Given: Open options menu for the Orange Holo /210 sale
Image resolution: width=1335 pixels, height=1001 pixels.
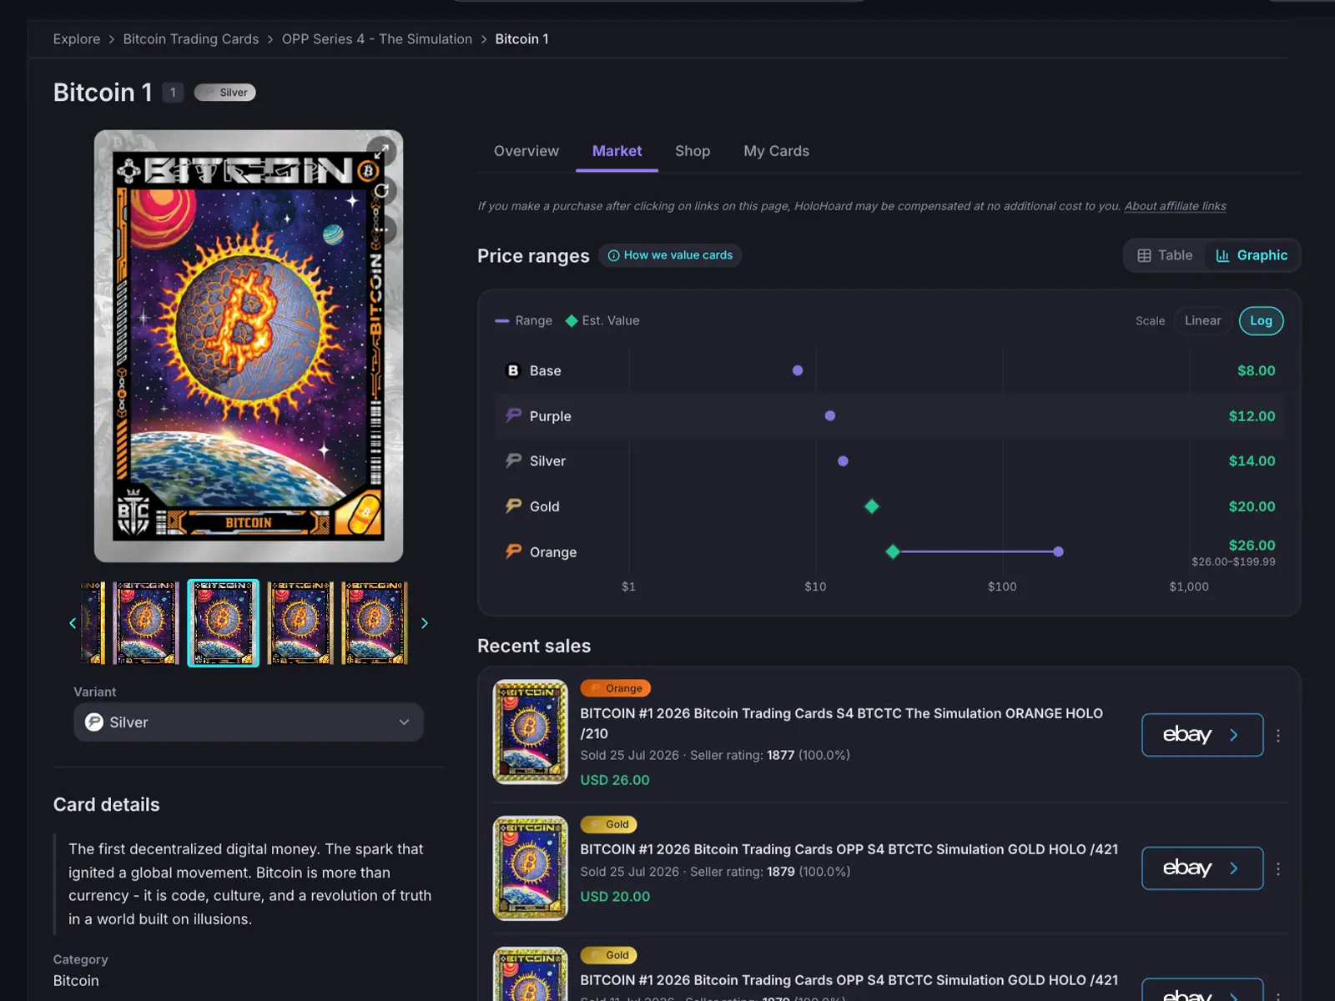Looking at the screenshot, I should 1277,735.
